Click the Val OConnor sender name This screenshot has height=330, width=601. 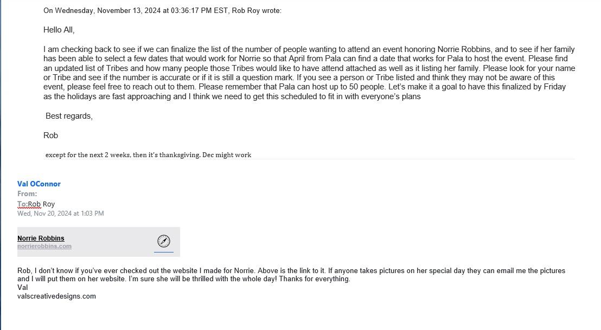pyautogui.click(x=39, y=184)
